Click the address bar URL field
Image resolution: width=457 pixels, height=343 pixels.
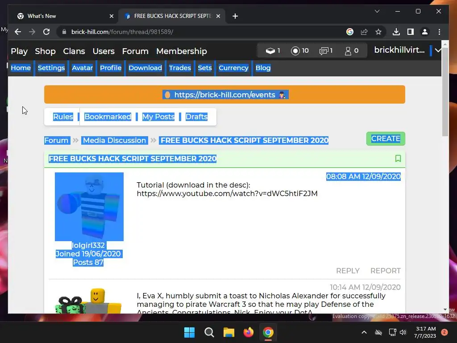201,32
